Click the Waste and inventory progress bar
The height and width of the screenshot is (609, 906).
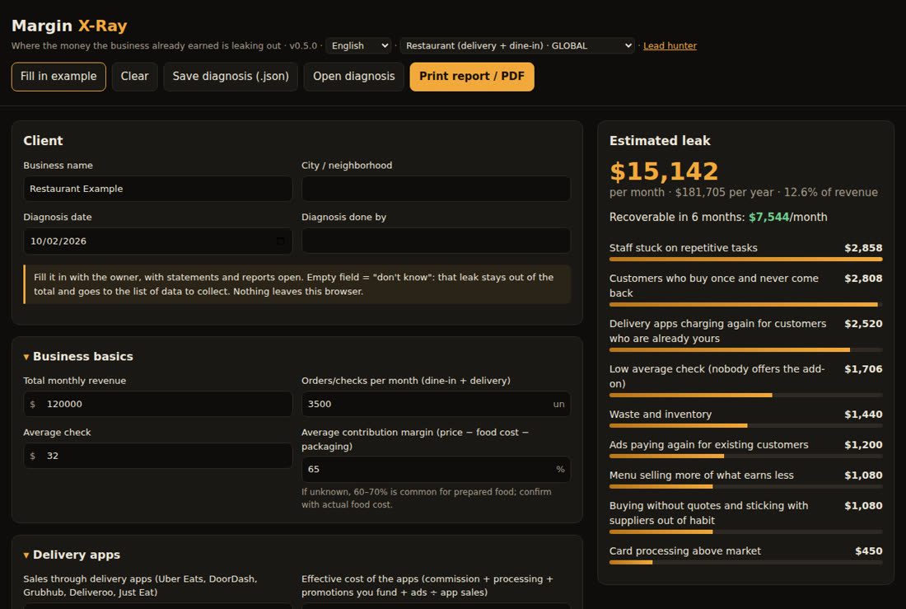click(x=746, y=426)
